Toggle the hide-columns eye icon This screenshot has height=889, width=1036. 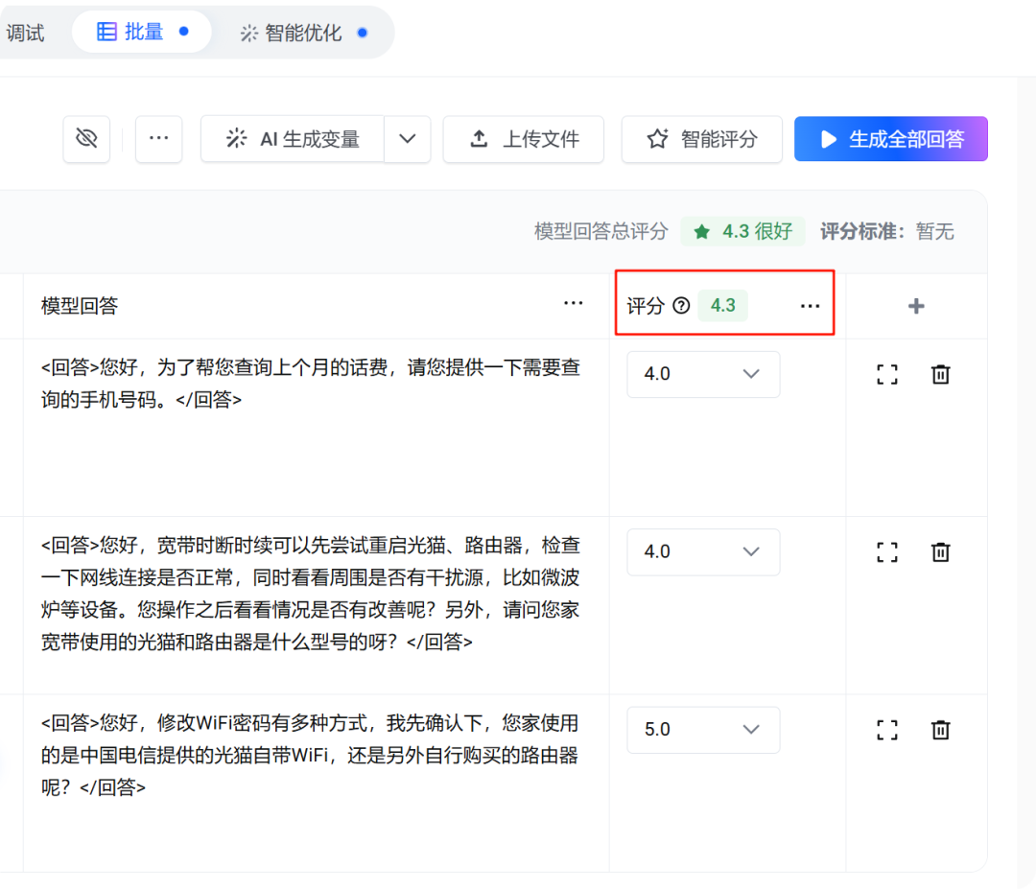(x=86, y=140)
